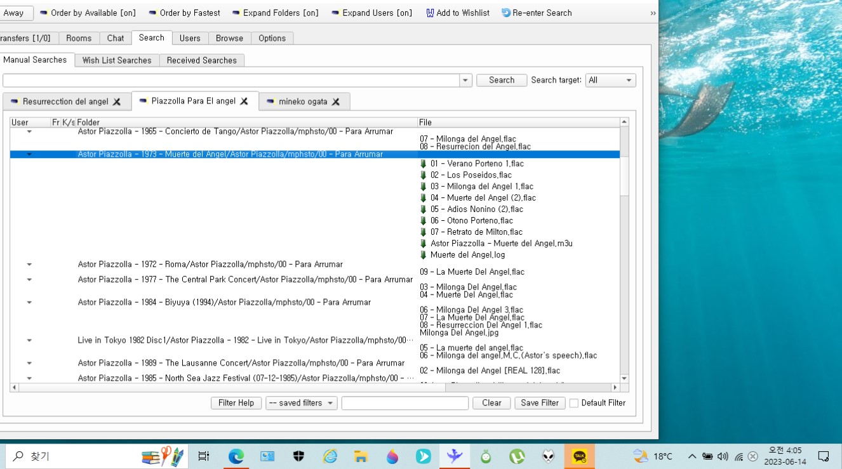Switch to the Users tab
This screenshot has height=469, width=842.
point(190,38)
